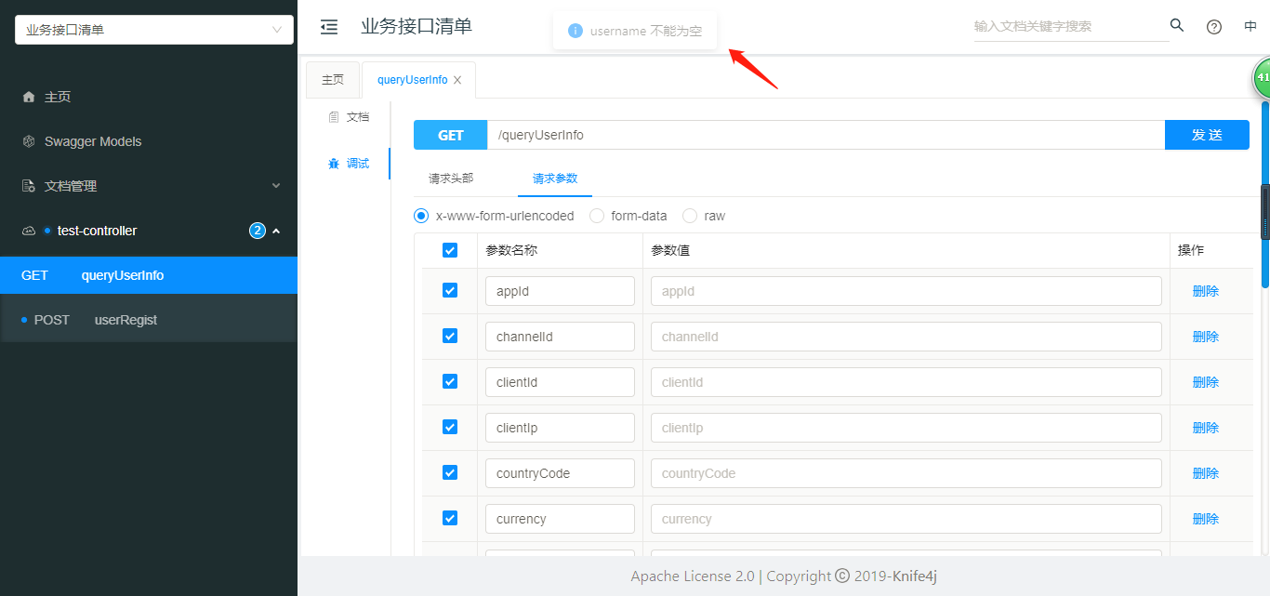The height and width of the screenshot is (596, 1270).
Task: Switch to 请求参数 tab
Action: point(555,179)
